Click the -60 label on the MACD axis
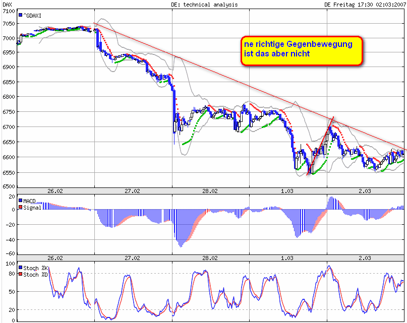The height and width of the screenshot is (323, 407). tap(11, 254)
